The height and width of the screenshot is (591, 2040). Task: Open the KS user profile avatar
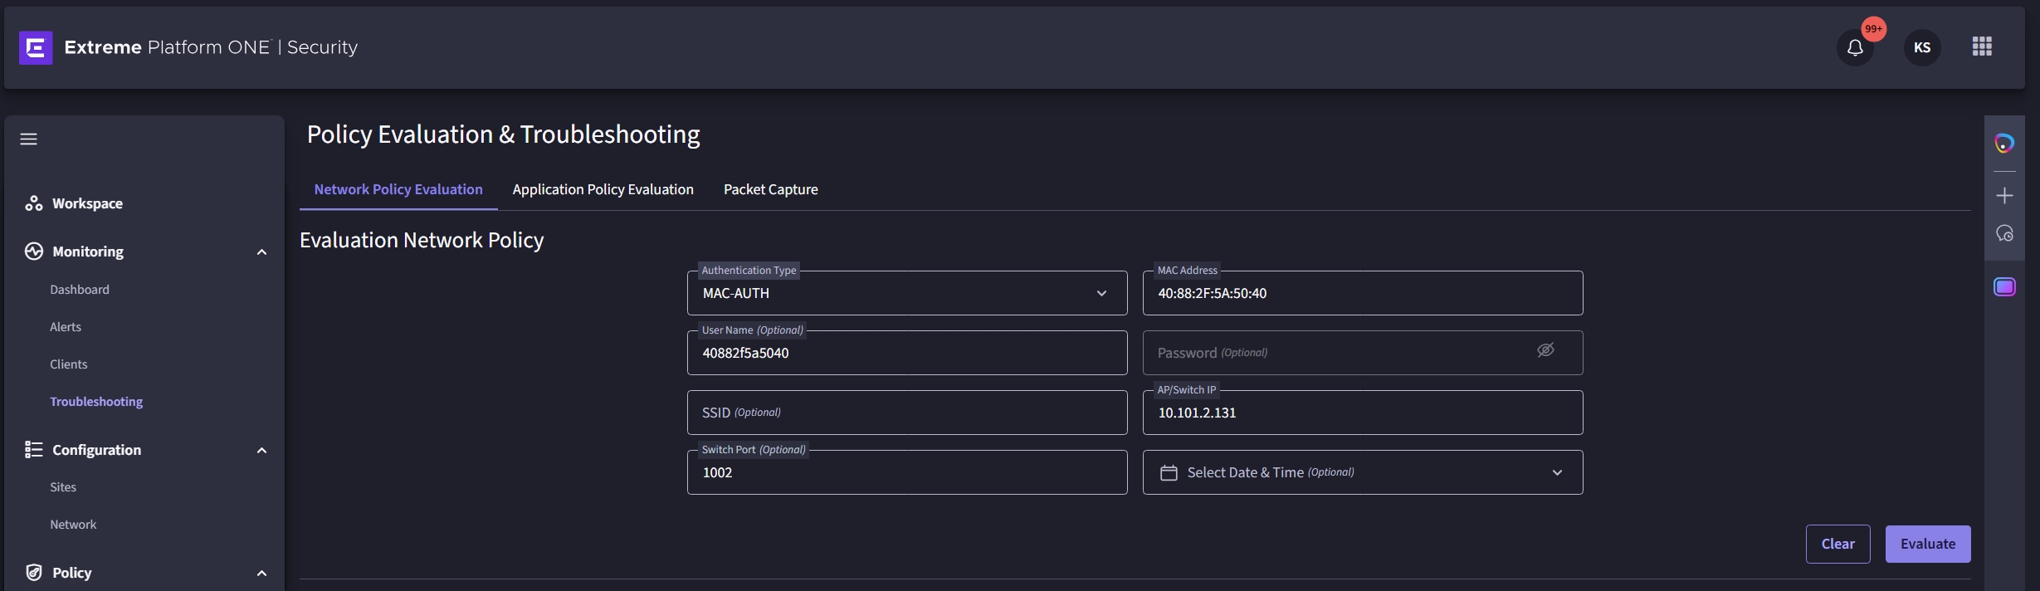pos(1921,48)
